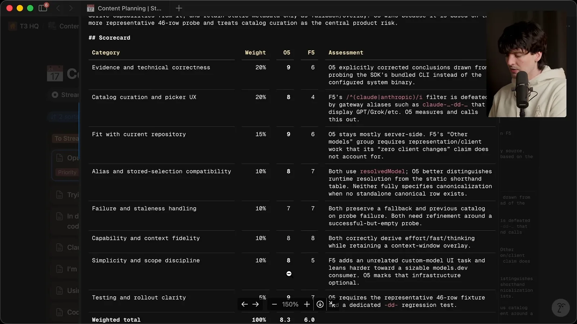Viewport: 577px width, 324px height.
Task: Click the calendar icon on Content Planning tab
Action: (91, 8)
